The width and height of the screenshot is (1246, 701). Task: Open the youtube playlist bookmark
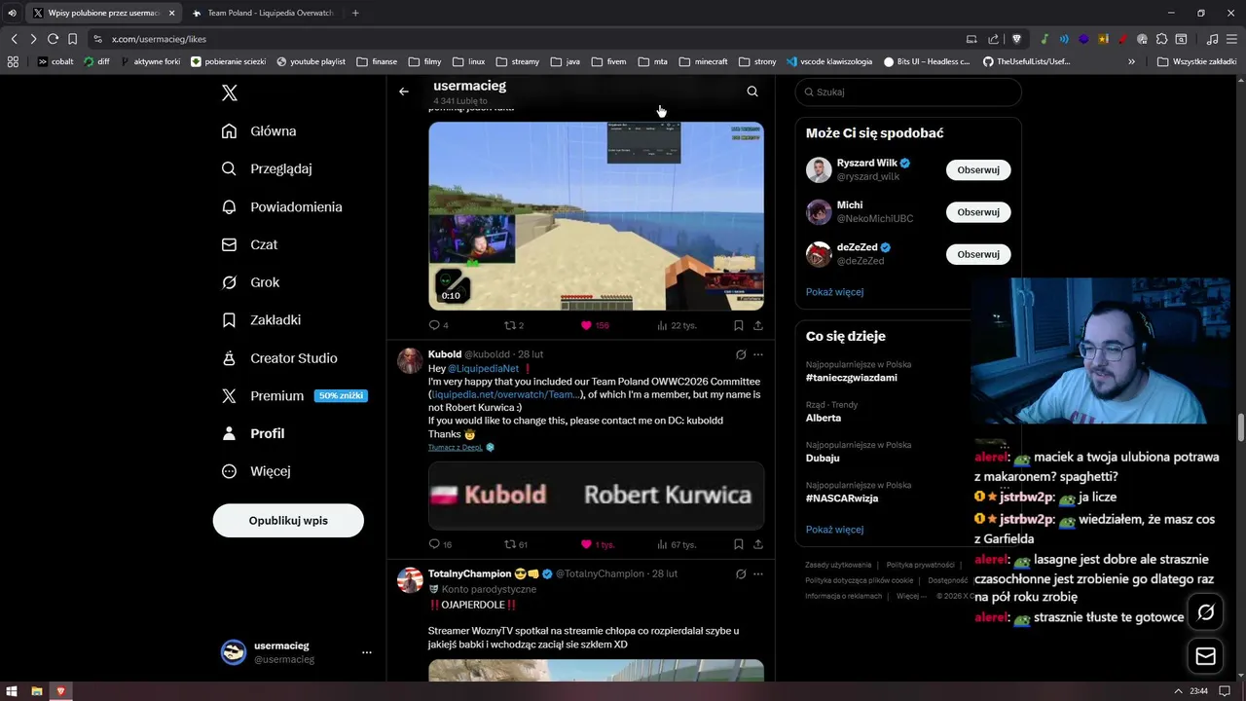311,61
